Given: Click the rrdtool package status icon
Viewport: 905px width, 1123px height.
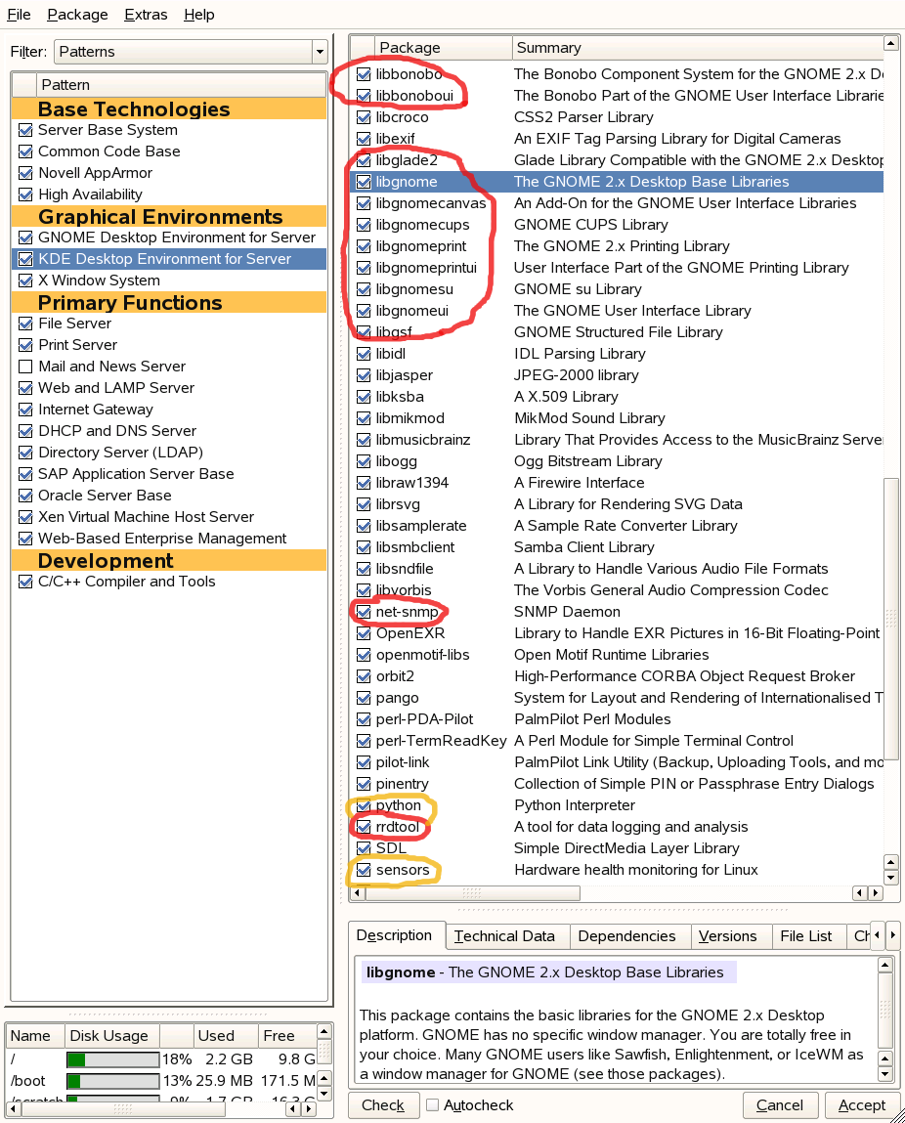Looking at the screenshot, I should coord(364,827).
